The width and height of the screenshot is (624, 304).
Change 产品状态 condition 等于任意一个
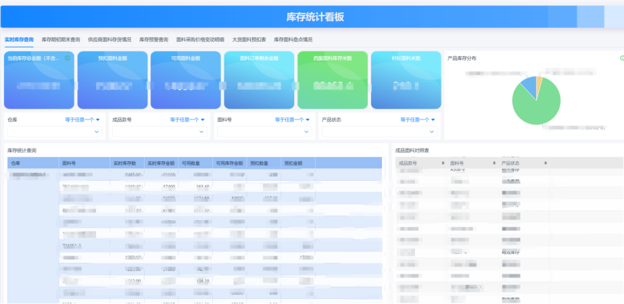point(418,119)
